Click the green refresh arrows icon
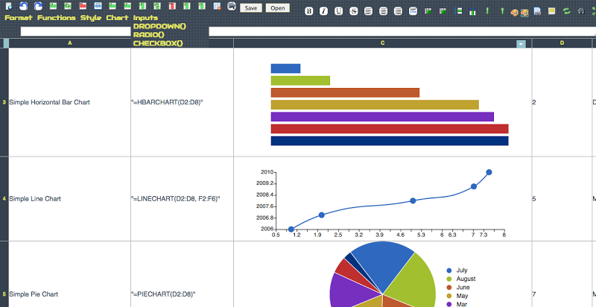The height and width of the screenshot is (307, 596). [x=567, y=11]
